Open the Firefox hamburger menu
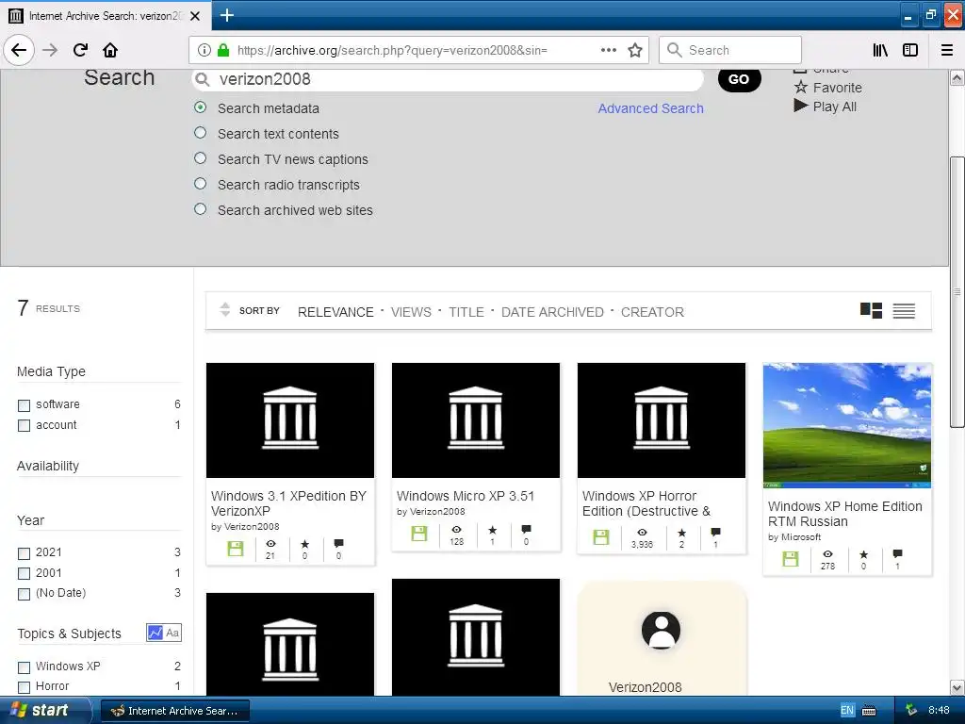Image resolution: width=965 pixels, height=724 pixels. coord(946,50)
